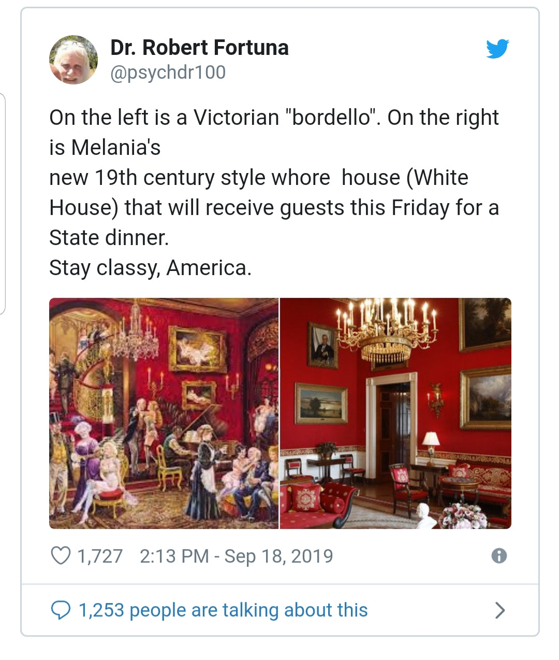Image resolution: width=559 pixels, height=660 pixels.
Task: Open the Dr. Robert Fortuna display name
Action: coord(199,48)
